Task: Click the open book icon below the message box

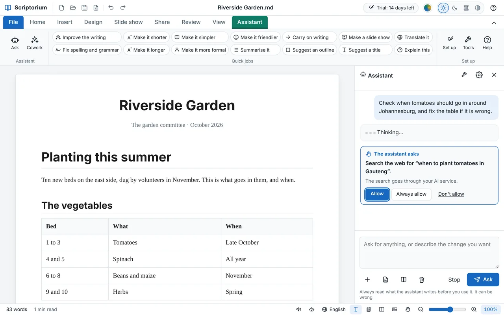Action: pyautogui.click(x=404, y=280)
